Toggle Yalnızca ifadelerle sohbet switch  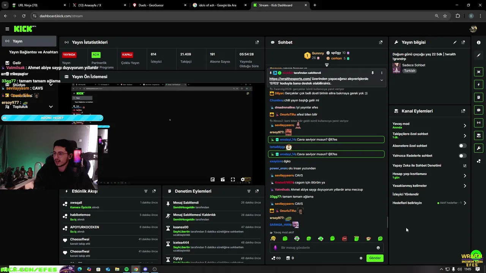[x=462, y=155]
